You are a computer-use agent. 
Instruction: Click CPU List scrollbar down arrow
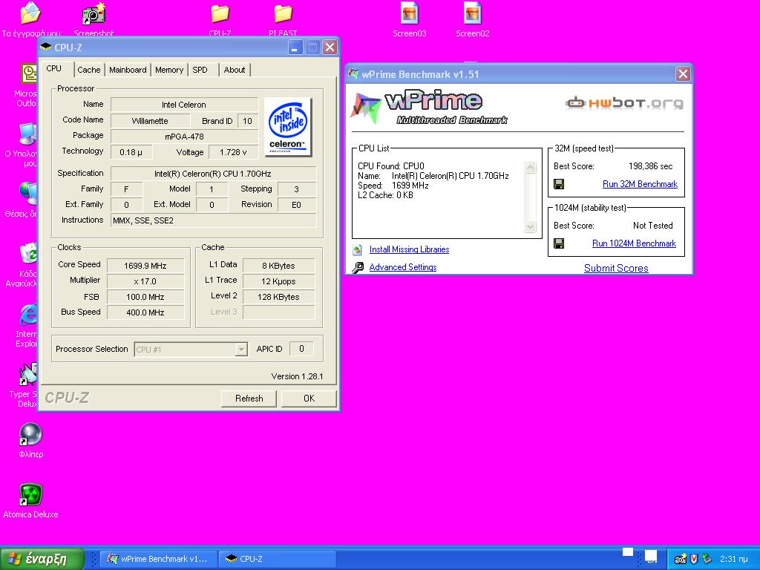[530, 226]
